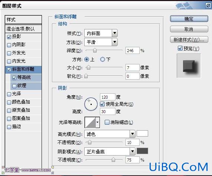Screen dimensions: 212x176
Task: Open the gloss contour picker thumbnail
Action: point(90,122)
